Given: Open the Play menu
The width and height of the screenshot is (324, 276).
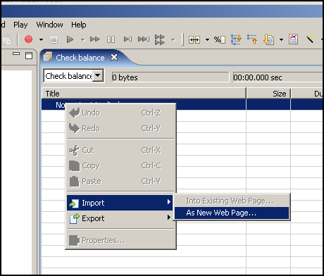Looking at the screenshot, I should click(x=20, y=25).
